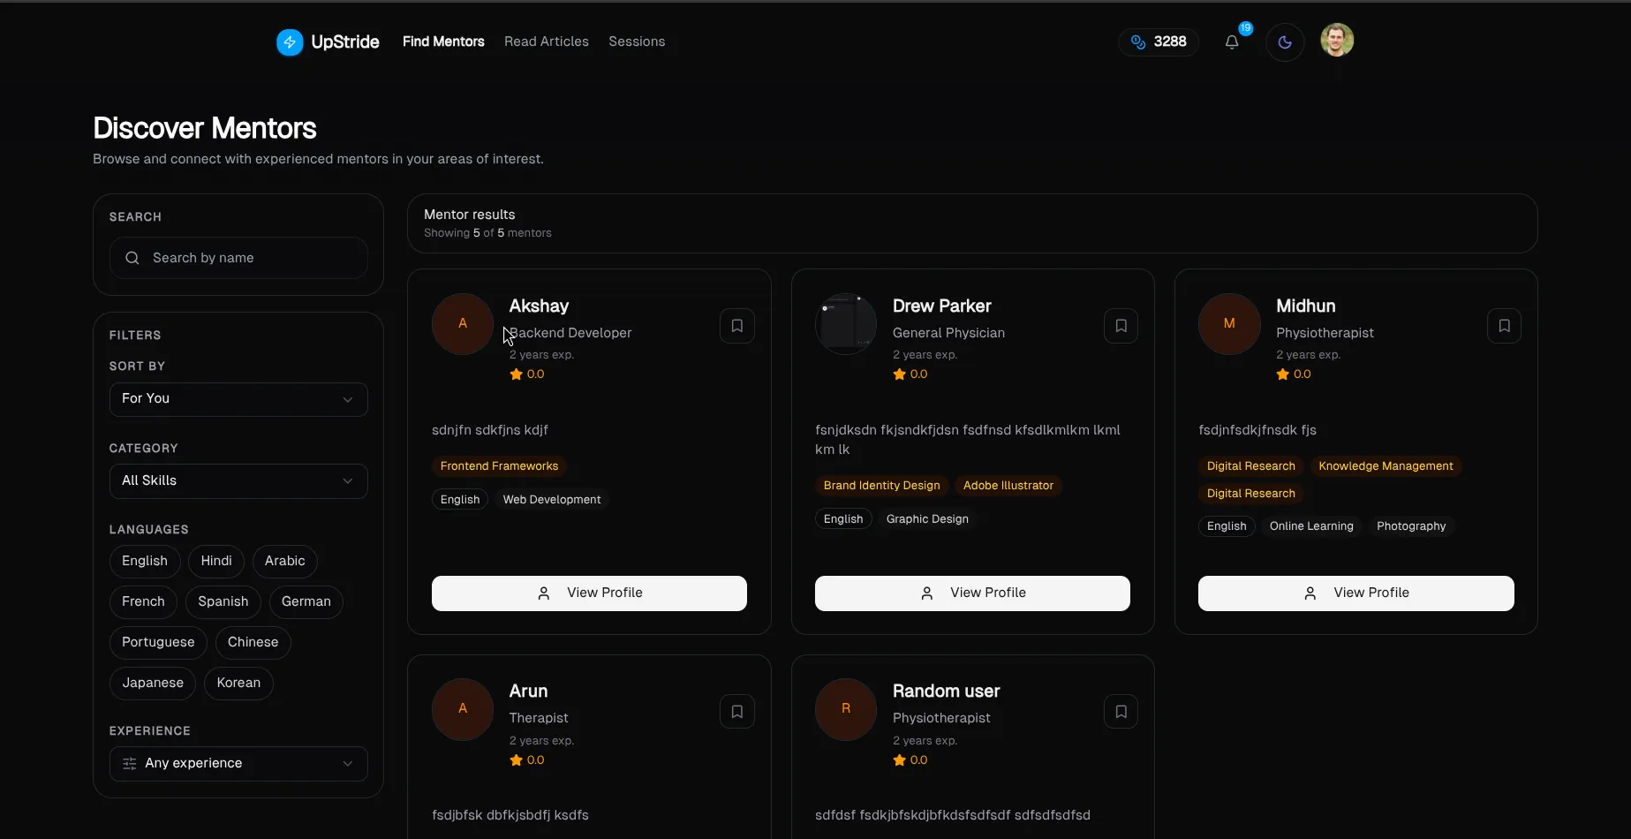
Task: Open the 'Any experience' dropdown
Action: coord(238,763)
